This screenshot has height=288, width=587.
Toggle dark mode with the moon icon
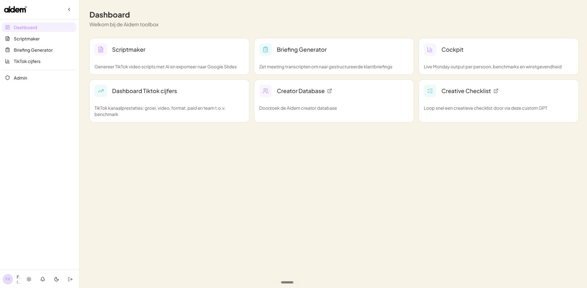(56, 279)
